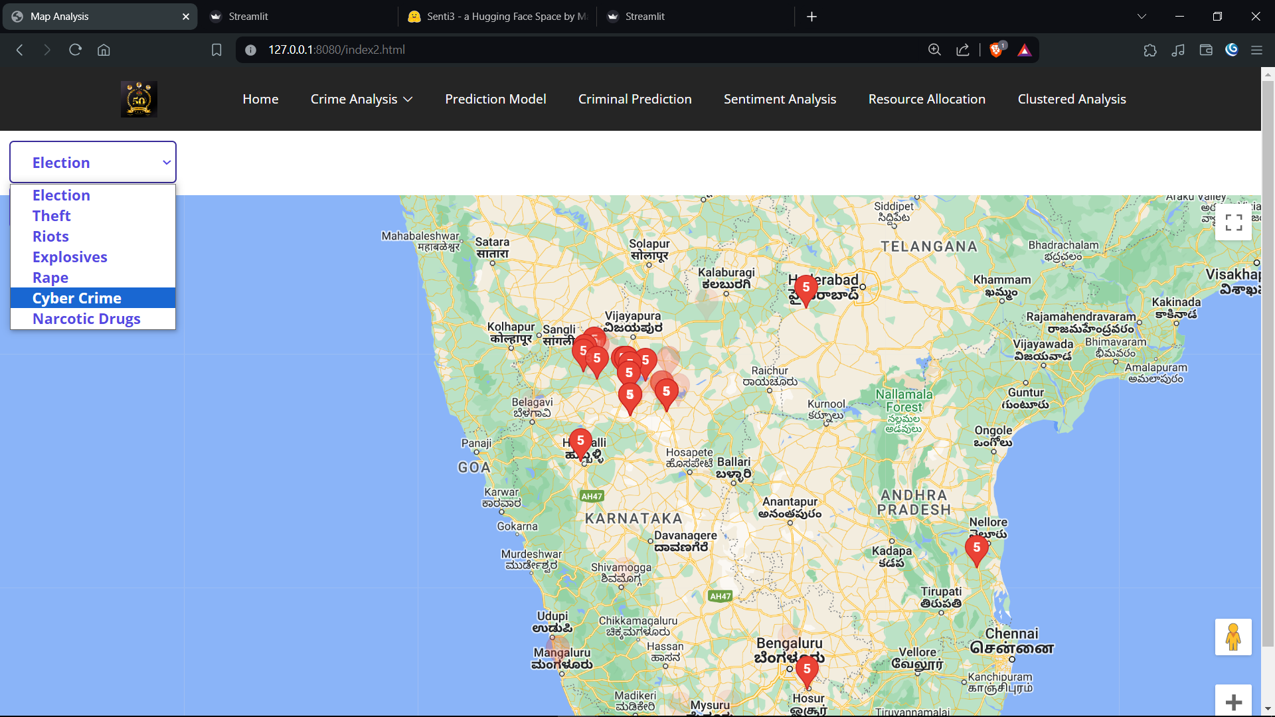This screenshot has height=717, width=1275.
Task: Switch to the Senti3 Hugging Face tab
Action: (498, 17)
